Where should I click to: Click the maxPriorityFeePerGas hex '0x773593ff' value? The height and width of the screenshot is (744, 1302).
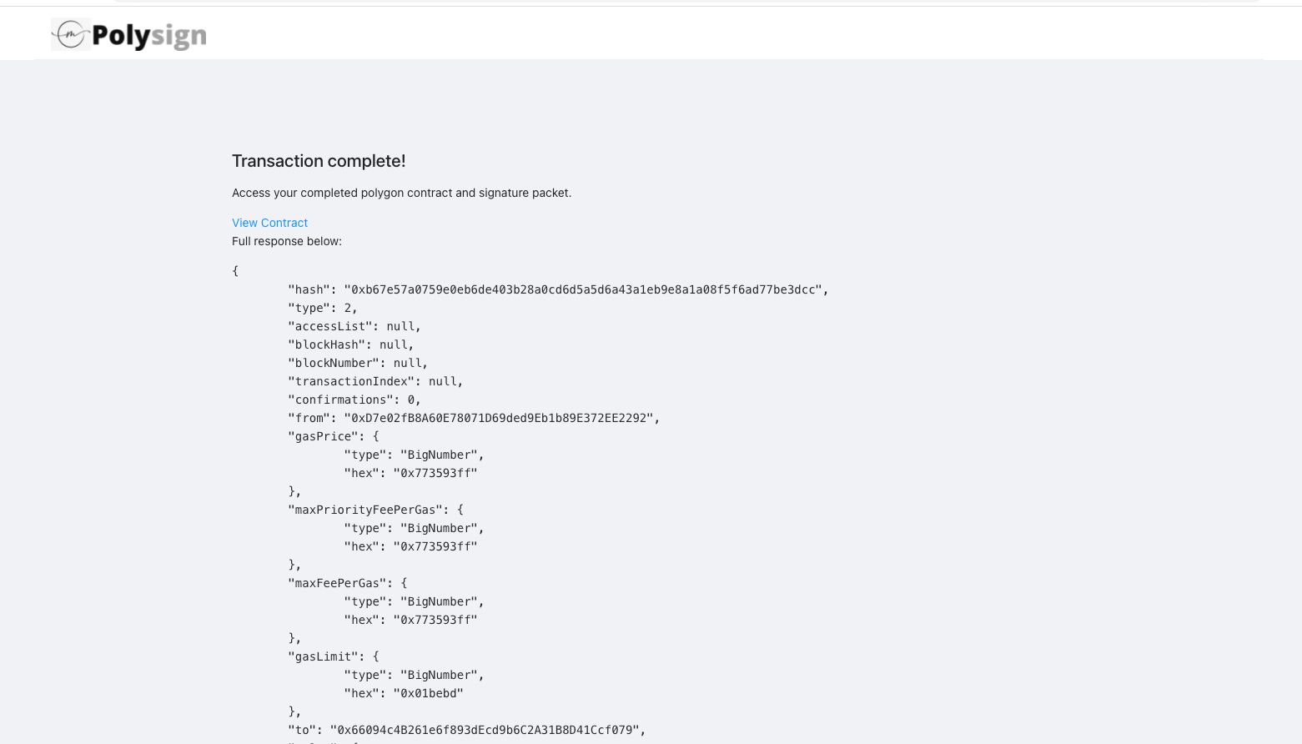(x=435, y=546)
